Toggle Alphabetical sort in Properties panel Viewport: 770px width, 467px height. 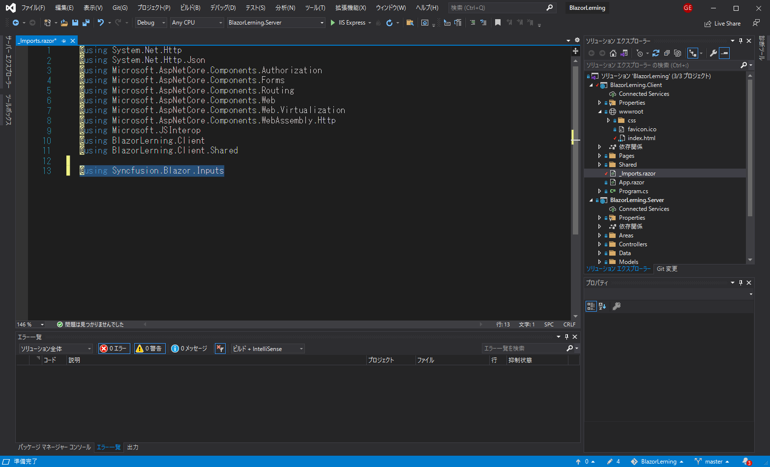[602, 306]
